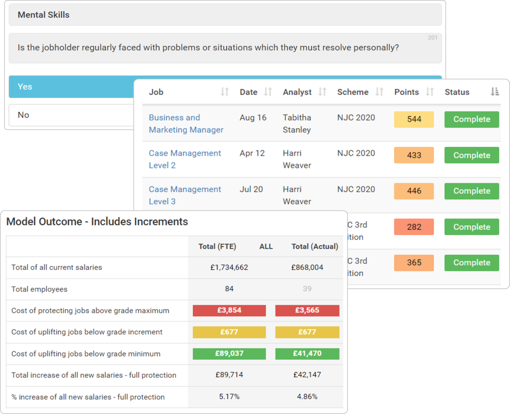Click the jobholder problems question text

(208, 47)
